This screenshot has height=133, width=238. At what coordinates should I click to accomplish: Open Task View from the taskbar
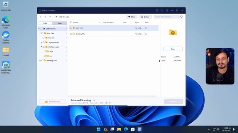[x=112, y=129]
